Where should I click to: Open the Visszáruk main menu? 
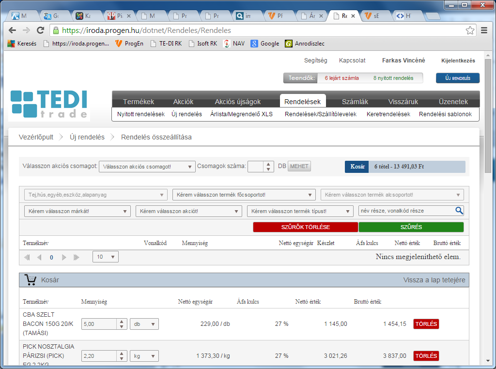[x=403, y=102]
